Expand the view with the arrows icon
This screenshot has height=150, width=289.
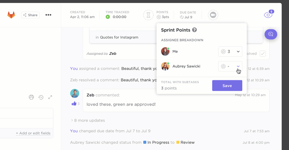pyautogui.click(x=50, y=97)
